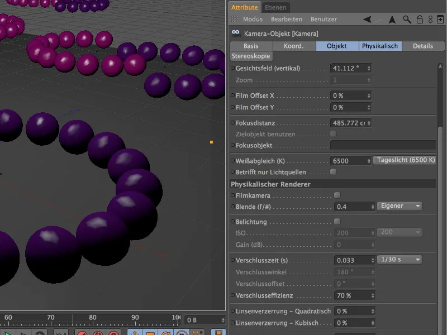Click the keyframe dot for Blende (f/#)

coord(232,206)
